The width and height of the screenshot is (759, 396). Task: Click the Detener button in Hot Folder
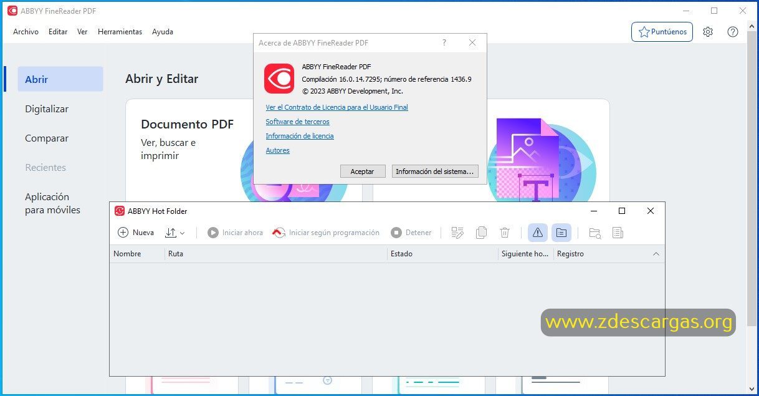pos(411,233)
